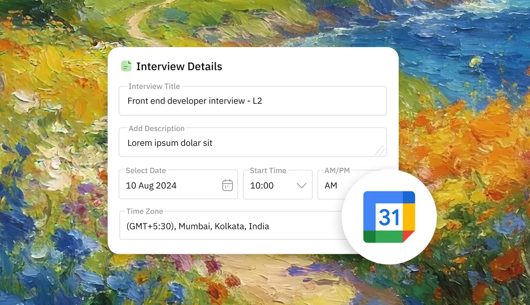Image resolution: width=530 pixels, height=305 pixels.
Task: Open the Time Zone dropdown field
Action: [233, 225]
